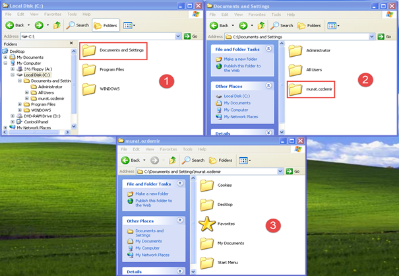The width and height of the screenshot is (399, 276).
Task: Select Start Menu folder
Action: coord(219,263)
